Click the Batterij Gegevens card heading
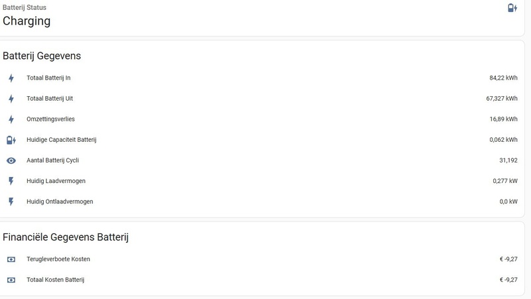The image size is (531, 299). click(42, 56)
